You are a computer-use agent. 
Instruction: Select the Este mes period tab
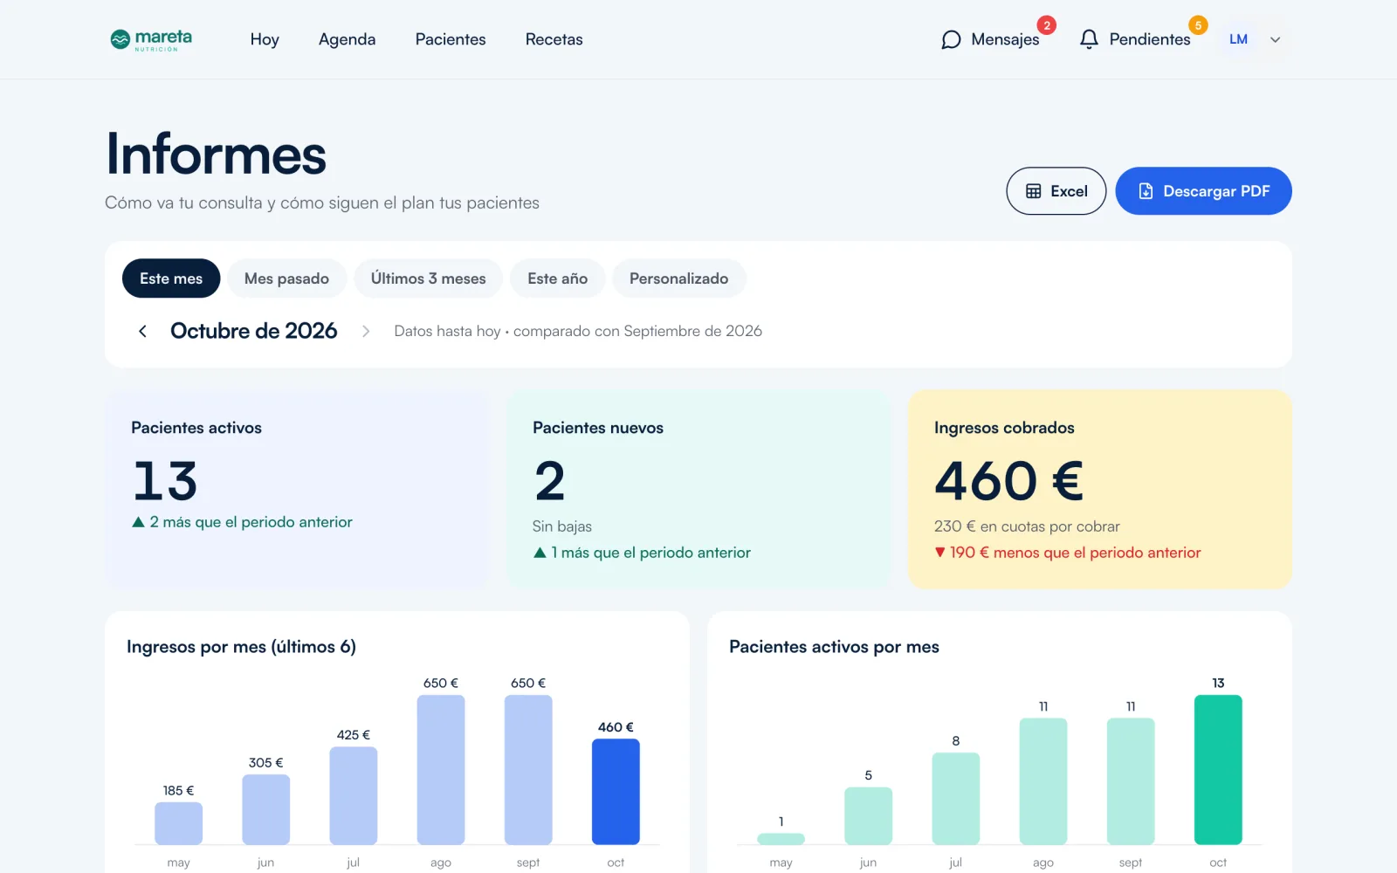(x=171, y=278)
